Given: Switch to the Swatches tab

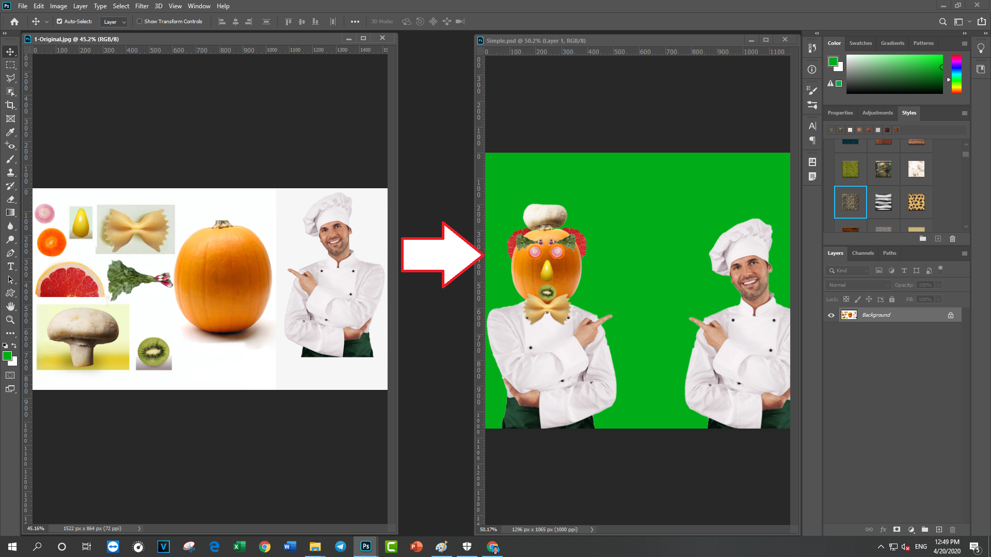Looking at the screenshot, I should (x=860, y=43).
